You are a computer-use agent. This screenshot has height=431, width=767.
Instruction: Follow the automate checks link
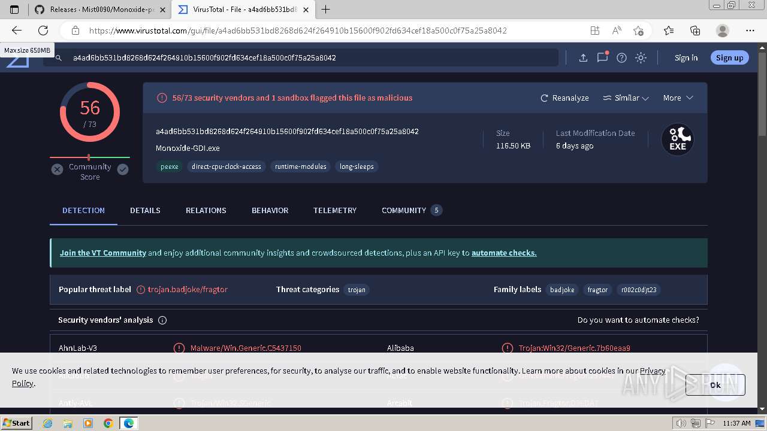[504, 253]
